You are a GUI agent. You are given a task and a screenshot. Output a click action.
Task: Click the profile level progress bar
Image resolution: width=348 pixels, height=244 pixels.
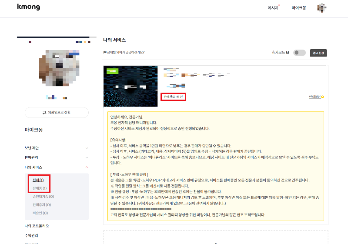point(57,37)
